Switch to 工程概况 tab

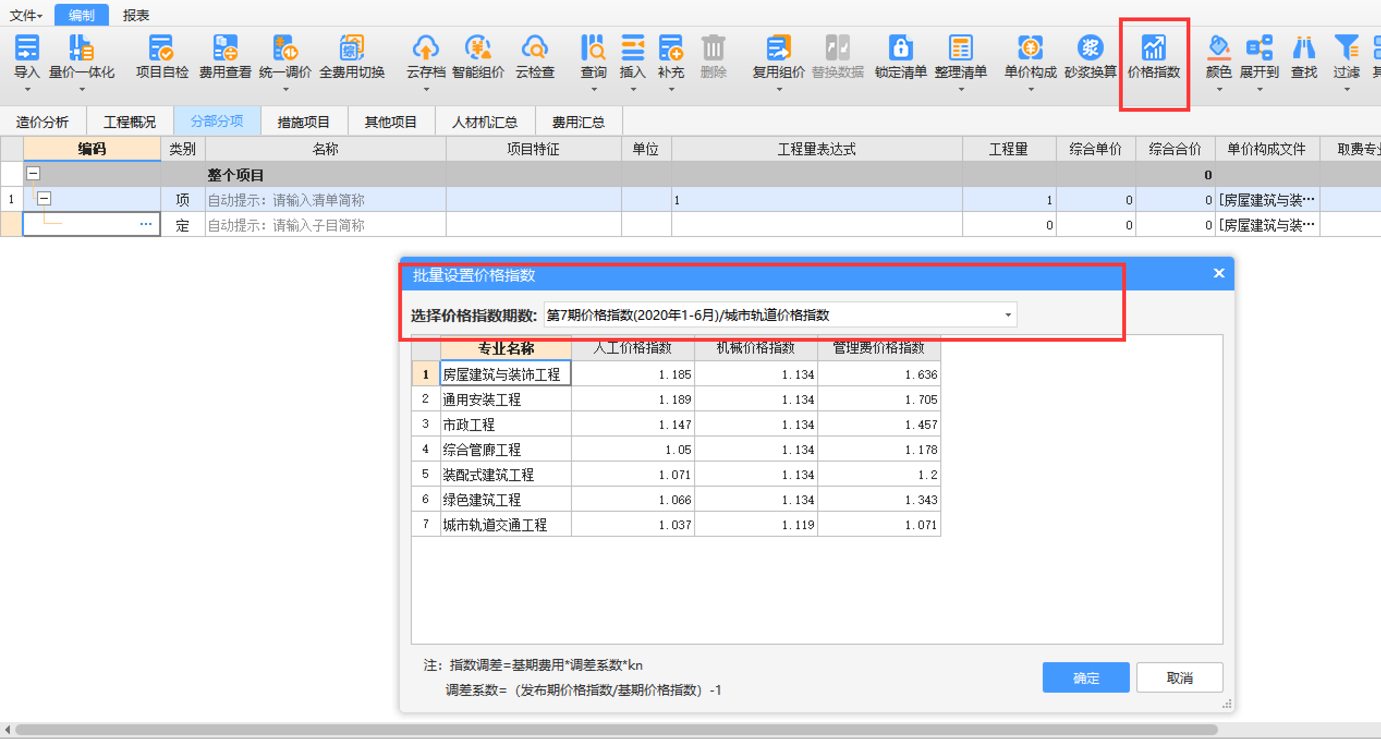click(130, 122)
